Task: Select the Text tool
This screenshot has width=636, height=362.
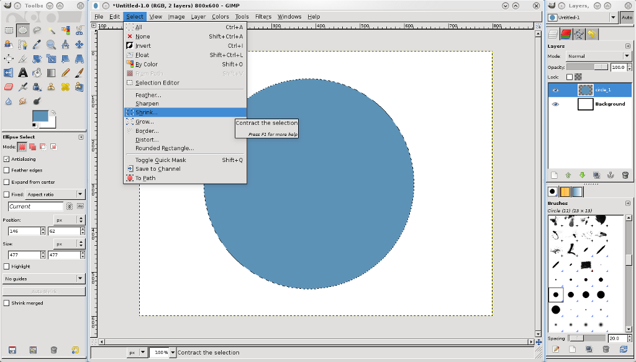Action: point(23,73)
